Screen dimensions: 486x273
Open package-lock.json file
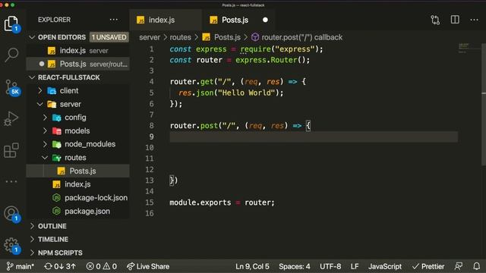click(77, 198)
